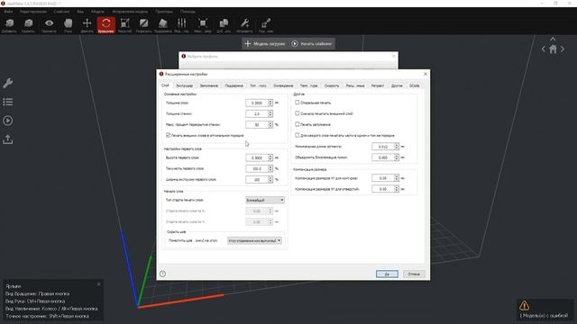Open the Файл menu

8,12
